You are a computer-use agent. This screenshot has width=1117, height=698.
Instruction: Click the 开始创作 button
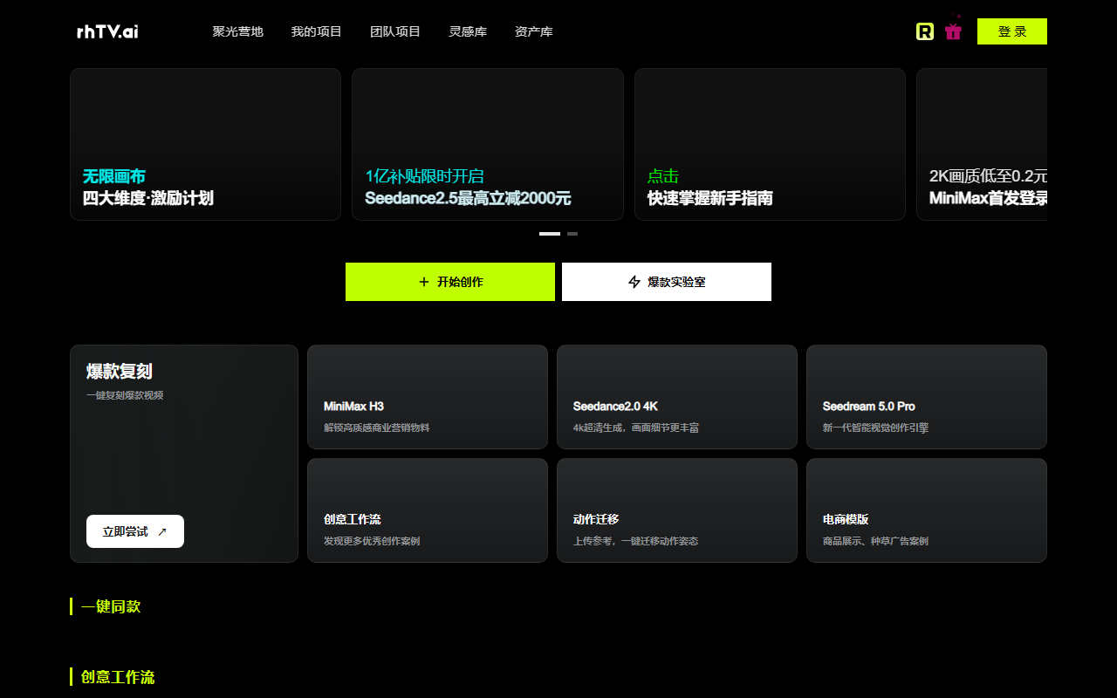pyautogui.click(x=450, y=282)
